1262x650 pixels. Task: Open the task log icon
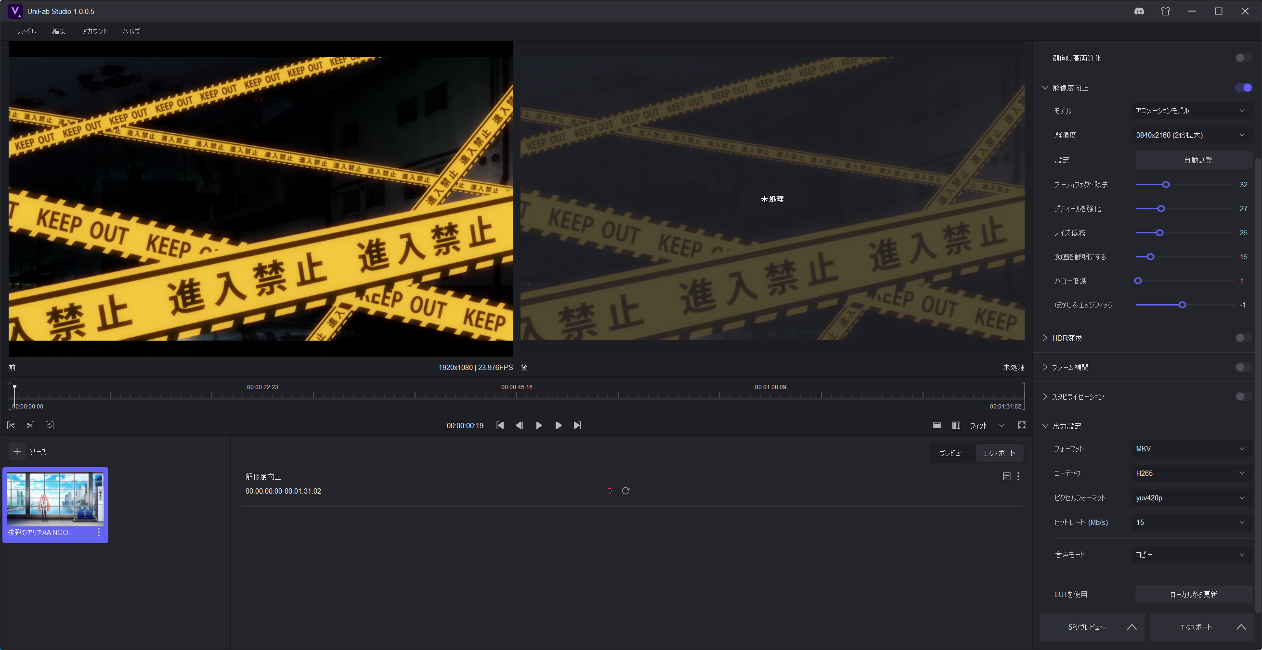tap(1007, 476)
